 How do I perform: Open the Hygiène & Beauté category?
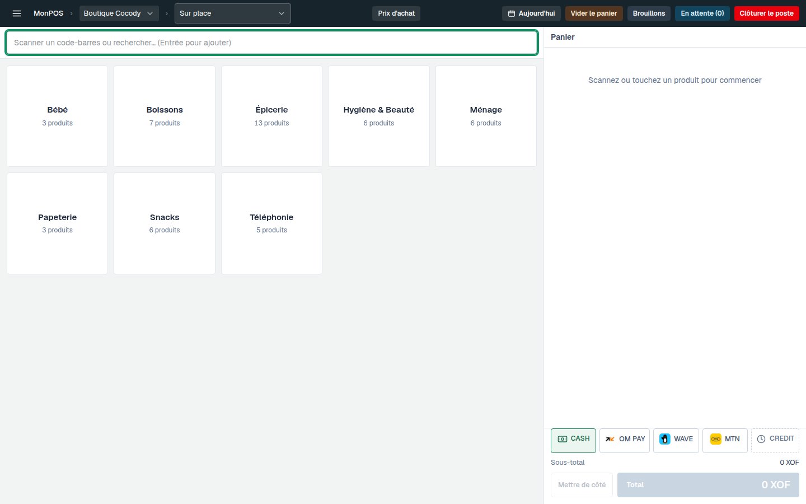tap(379, 116)
